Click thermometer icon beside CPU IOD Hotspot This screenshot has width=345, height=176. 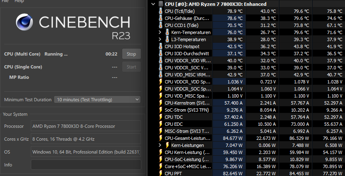click(x=160, y=46)
